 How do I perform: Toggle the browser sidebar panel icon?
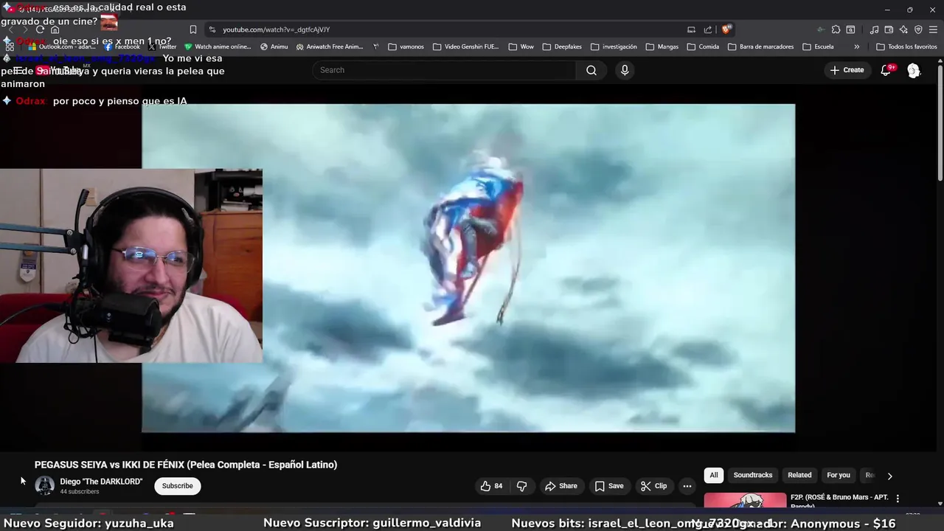click(x=850, y=29)
